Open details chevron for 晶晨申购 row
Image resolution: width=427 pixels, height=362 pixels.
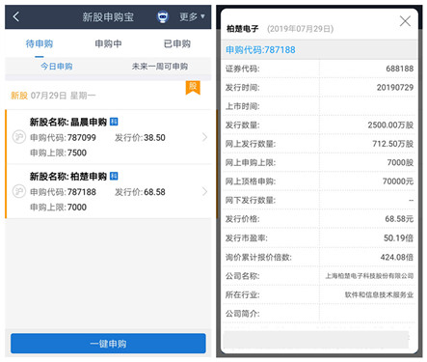tap(204, 137)
